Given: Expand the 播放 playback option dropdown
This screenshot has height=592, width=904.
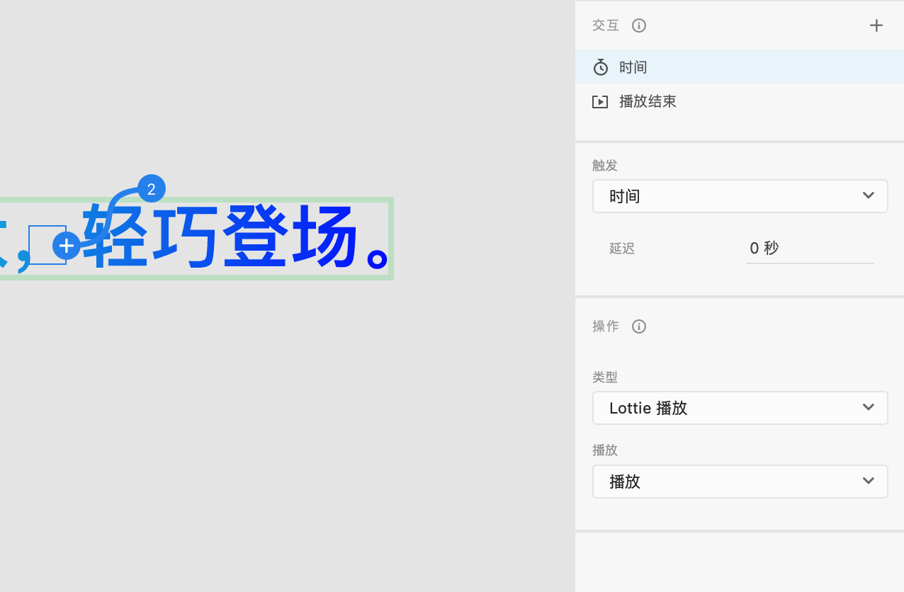Looking at the screenshot, I should [730, 482].
